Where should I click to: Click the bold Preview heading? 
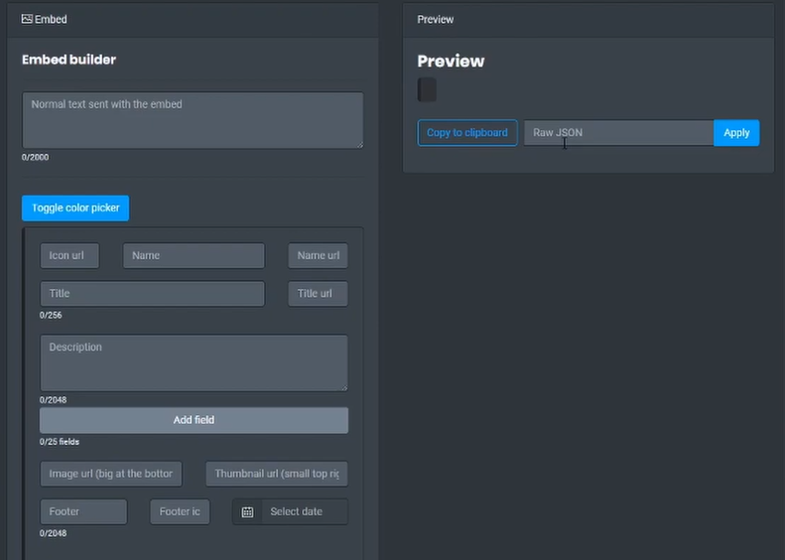coord(451,62)
